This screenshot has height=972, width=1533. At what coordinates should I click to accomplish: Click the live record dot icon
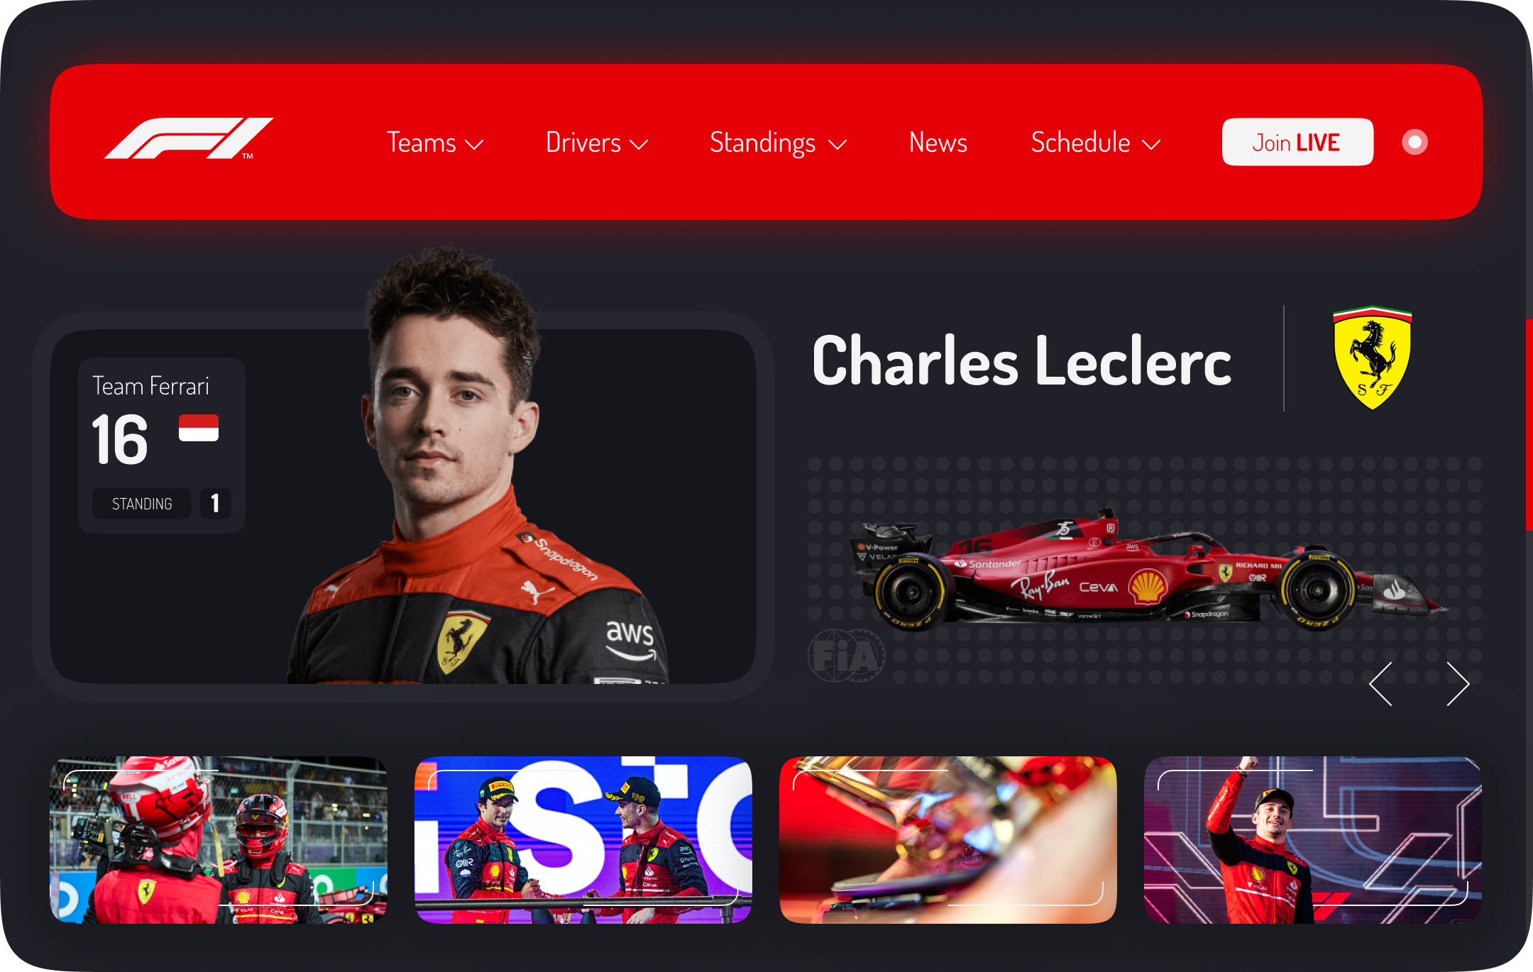tap(1414, 142)
